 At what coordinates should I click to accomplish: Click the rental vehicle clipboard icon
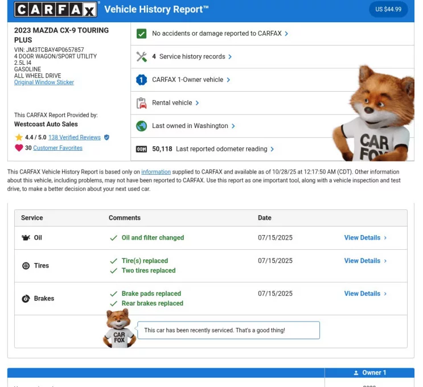[142, 103]
